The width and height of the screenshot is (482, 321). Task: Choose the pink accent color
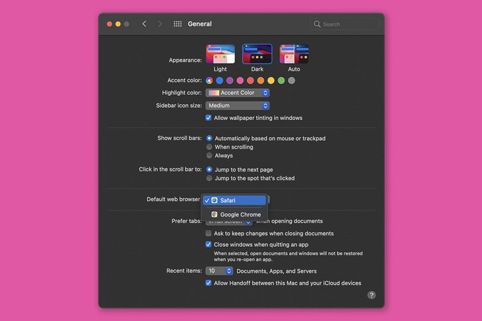240,80
